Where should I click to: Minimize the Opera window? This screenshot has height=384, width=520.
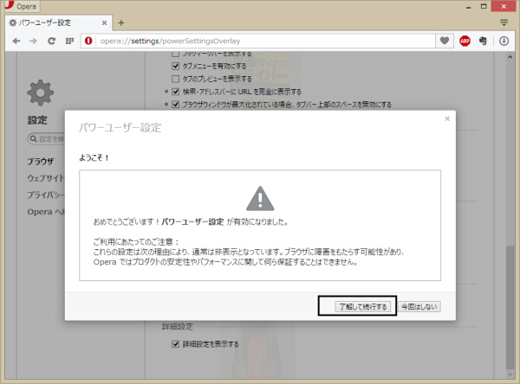(x=469, y=7)
